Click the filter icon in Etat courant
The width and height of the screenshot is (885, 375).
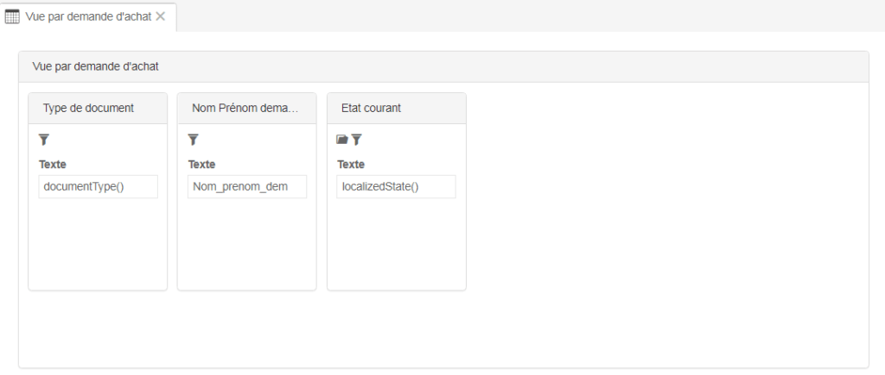pyautogui.click(x=356, y=139)
